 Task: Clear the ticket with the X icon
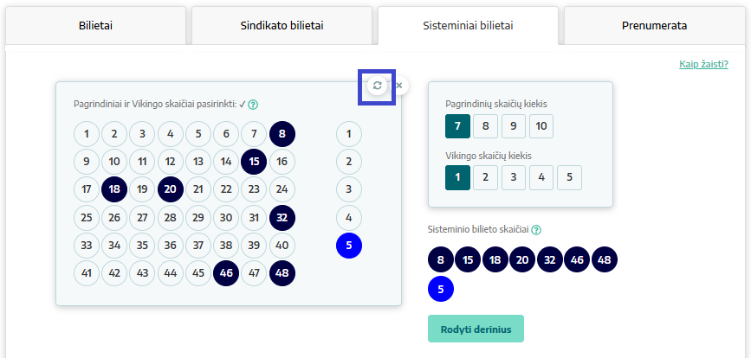point(399,86)
